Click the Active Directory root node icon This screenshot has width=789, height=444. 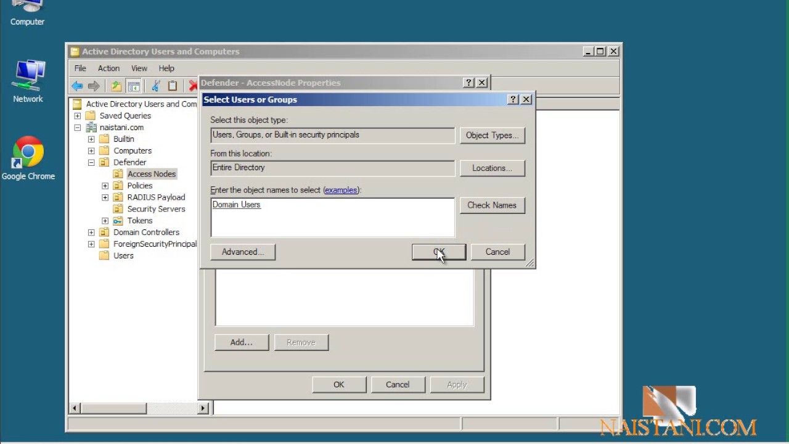click(77, 104)
